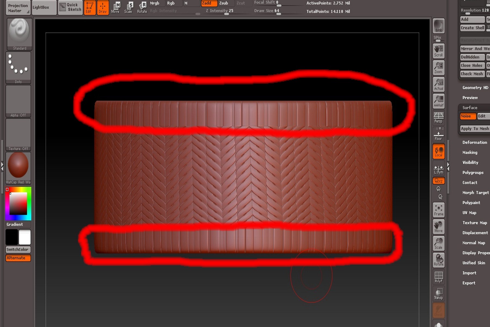
Task: Collapse the Surface section
Action: (470, 108)
